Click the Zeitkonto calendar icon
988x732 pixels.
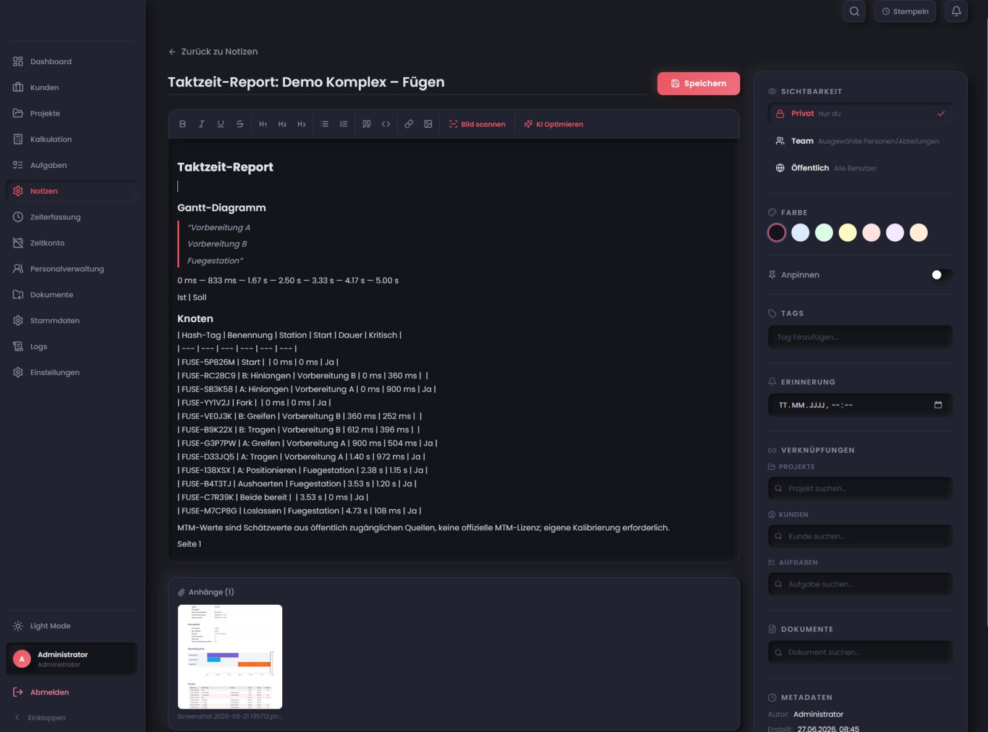[x=18, y=243]
